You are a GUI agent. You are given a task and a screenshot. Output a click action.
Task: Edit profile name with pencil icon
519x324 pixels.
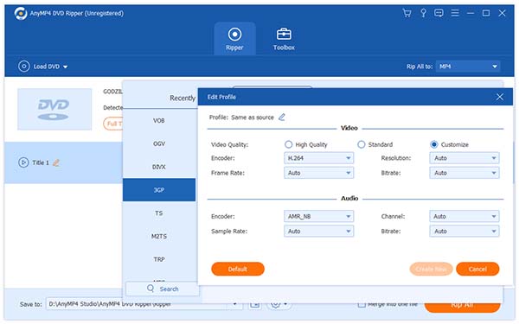pyautogui.click(x=282, y=117)
